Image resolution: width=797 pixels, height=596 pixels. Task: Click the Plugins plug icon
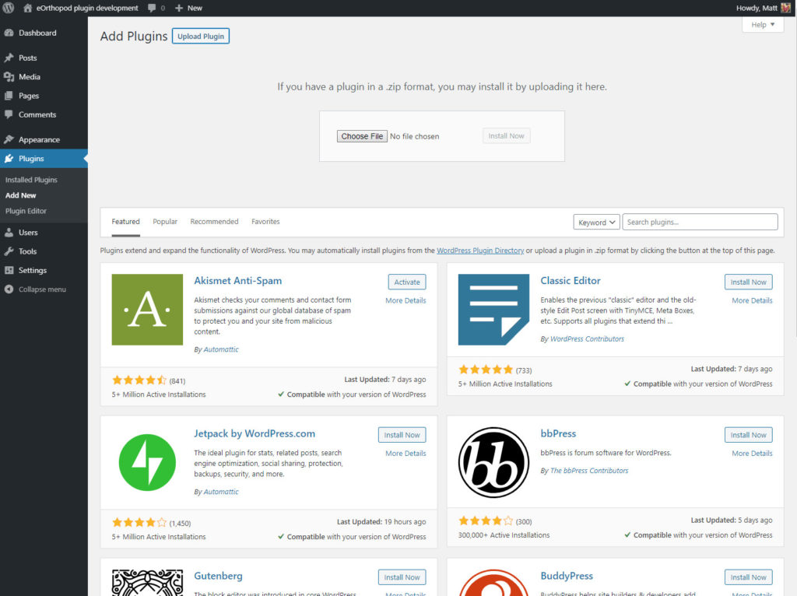pyautogui.click(x=9, y=159)
